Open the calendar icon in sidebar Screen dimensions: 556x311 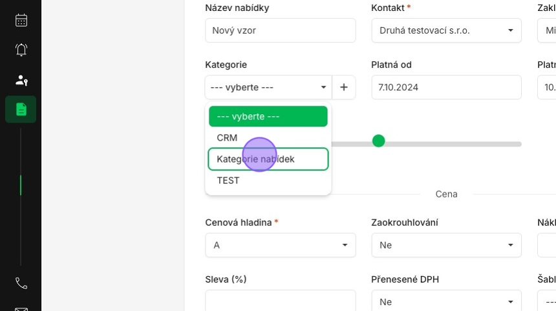point(21,20)
